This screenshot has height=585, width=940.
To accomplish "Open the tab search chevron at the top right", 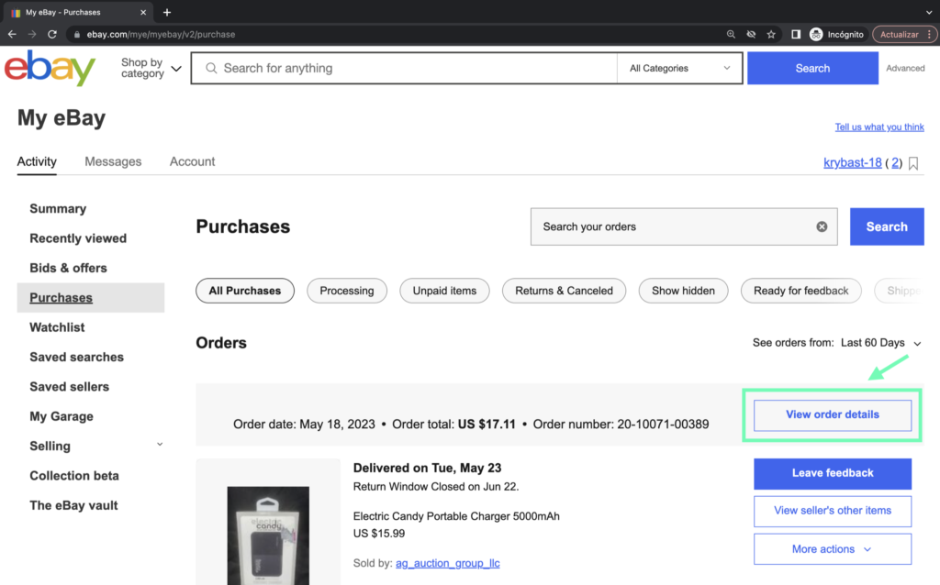I will click(x=929, y=12).
